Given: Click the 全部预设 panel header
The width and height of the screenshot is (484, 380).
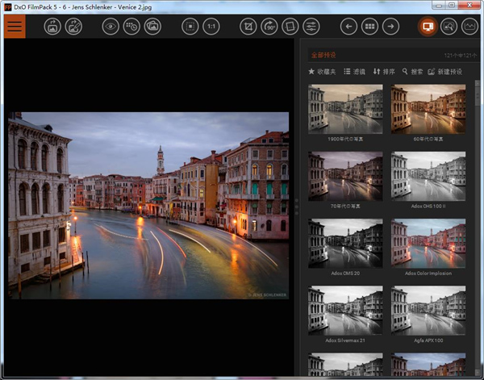Looking at the screenshot, I should [323, 55].
